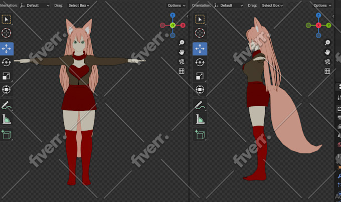Click the negative X circle on left viewport gizmo
This screenshot has height=202, width=341.
(x=162, y=26)
